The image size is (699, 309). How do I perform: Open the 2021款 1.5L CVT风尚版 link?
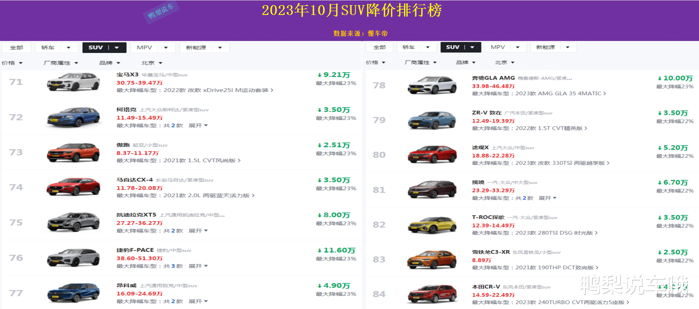pyautogui.click(x=202, y=160)
